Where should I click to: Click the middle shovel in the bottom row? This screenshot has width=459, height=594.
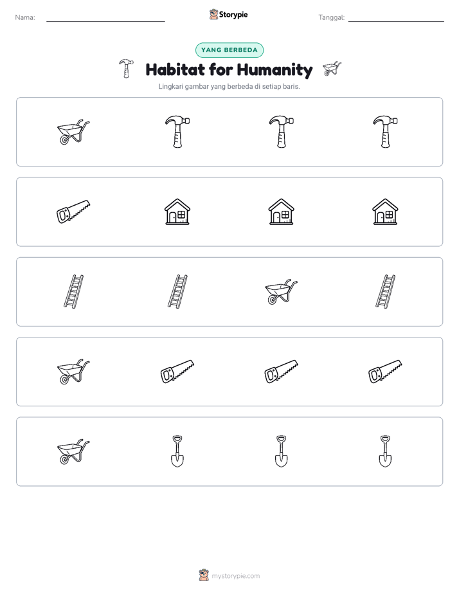282,451
